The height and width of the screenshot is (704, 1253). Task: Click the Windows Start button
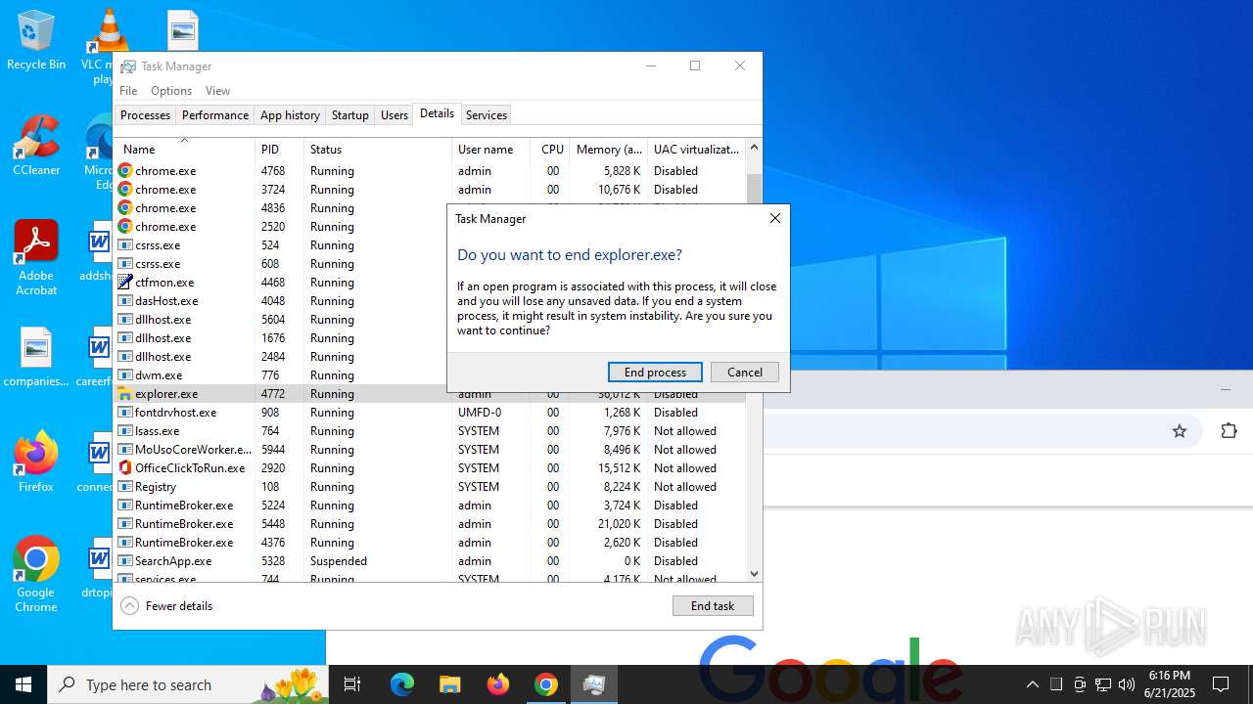[x=23, y=684]
